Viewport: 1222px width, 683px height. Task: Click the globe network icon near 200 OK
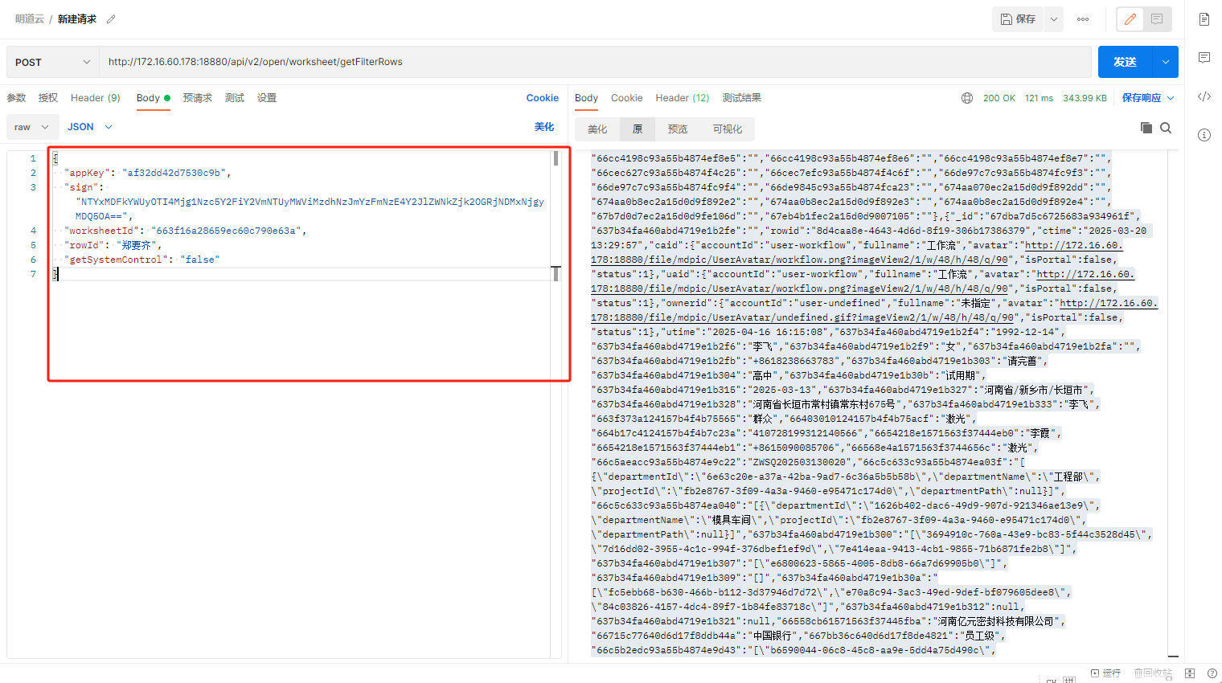(x=967, y=98)
